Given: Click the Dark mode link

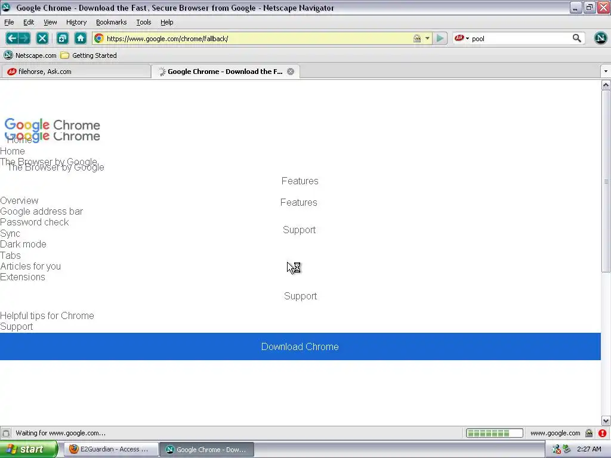Looking at the screenshot, I should 23,244.
